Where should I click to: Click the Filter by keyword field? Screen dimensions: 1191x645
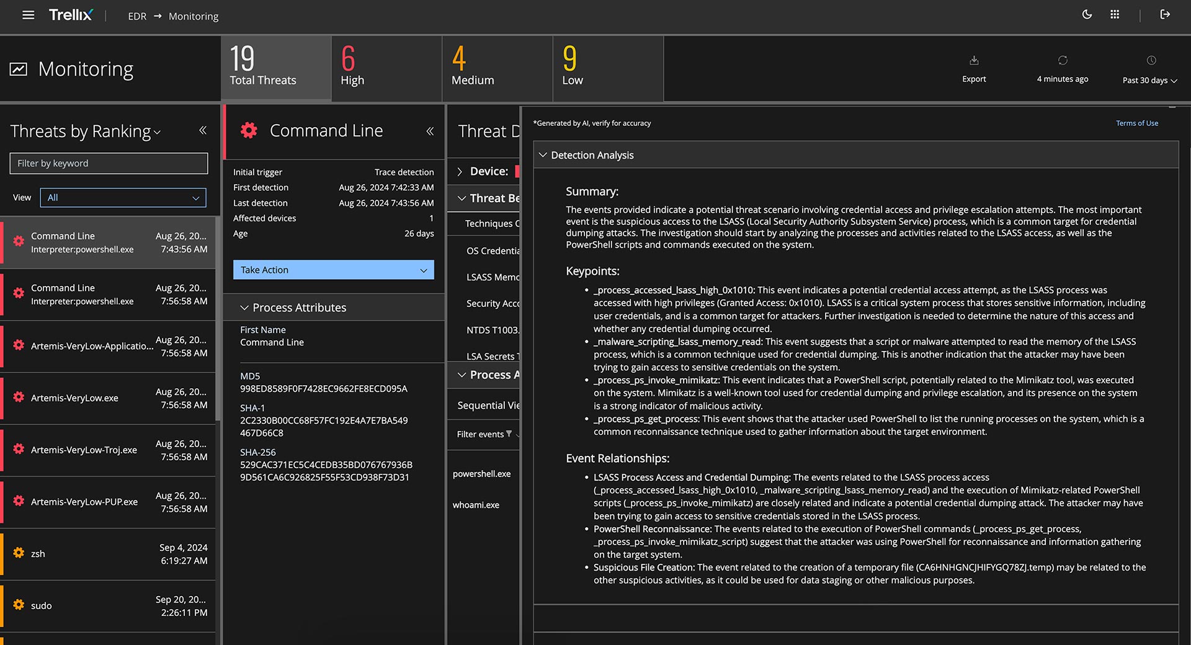[x=109, y=163]
